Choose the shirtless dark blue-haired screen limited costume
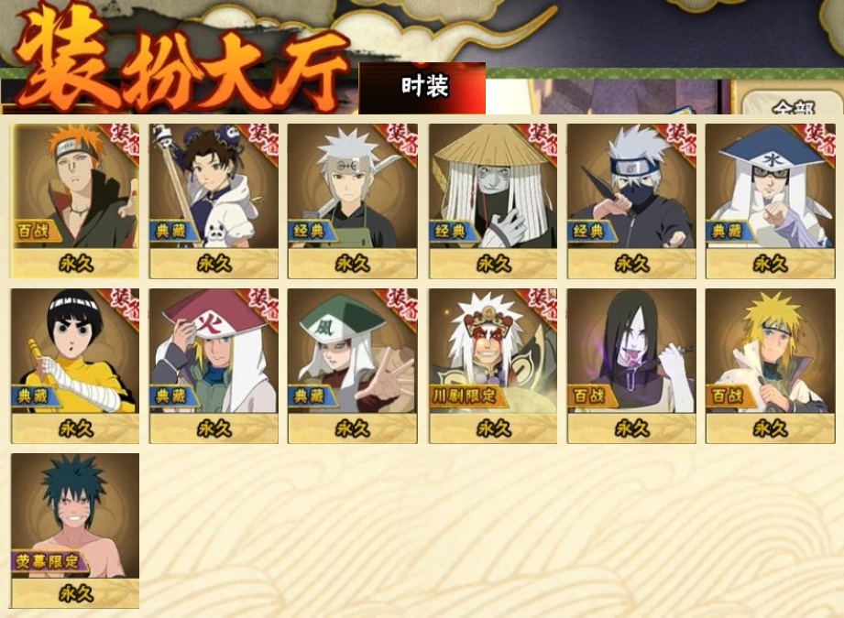The height and width of the screenshot is (618, 844). 75,531
